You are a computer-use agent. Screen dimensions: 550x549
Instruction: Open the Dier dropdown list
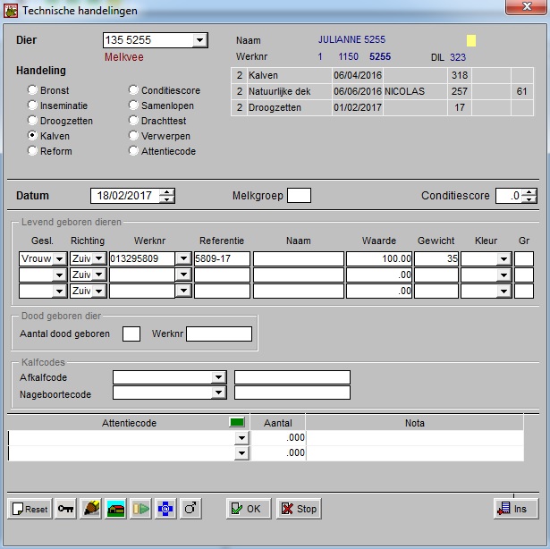click(199, 40)
